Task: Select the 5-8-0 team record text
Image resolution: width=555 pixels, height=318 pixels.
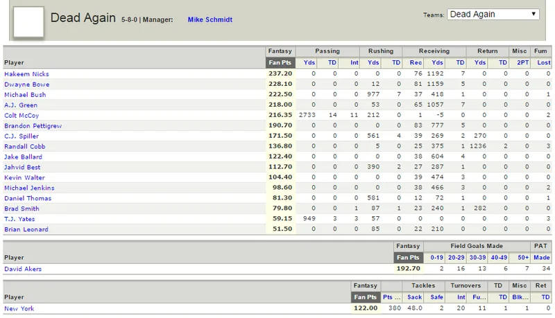Action: coord(129,20)
